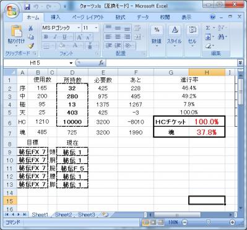Open the Sheet2 worksheet tab
This screenshot has height=230, width=247.
[x=63, y=215]
